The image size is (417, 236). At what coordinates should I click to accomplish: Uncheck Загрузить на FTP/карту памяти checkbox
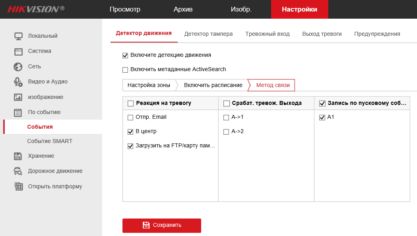(130, 146)
